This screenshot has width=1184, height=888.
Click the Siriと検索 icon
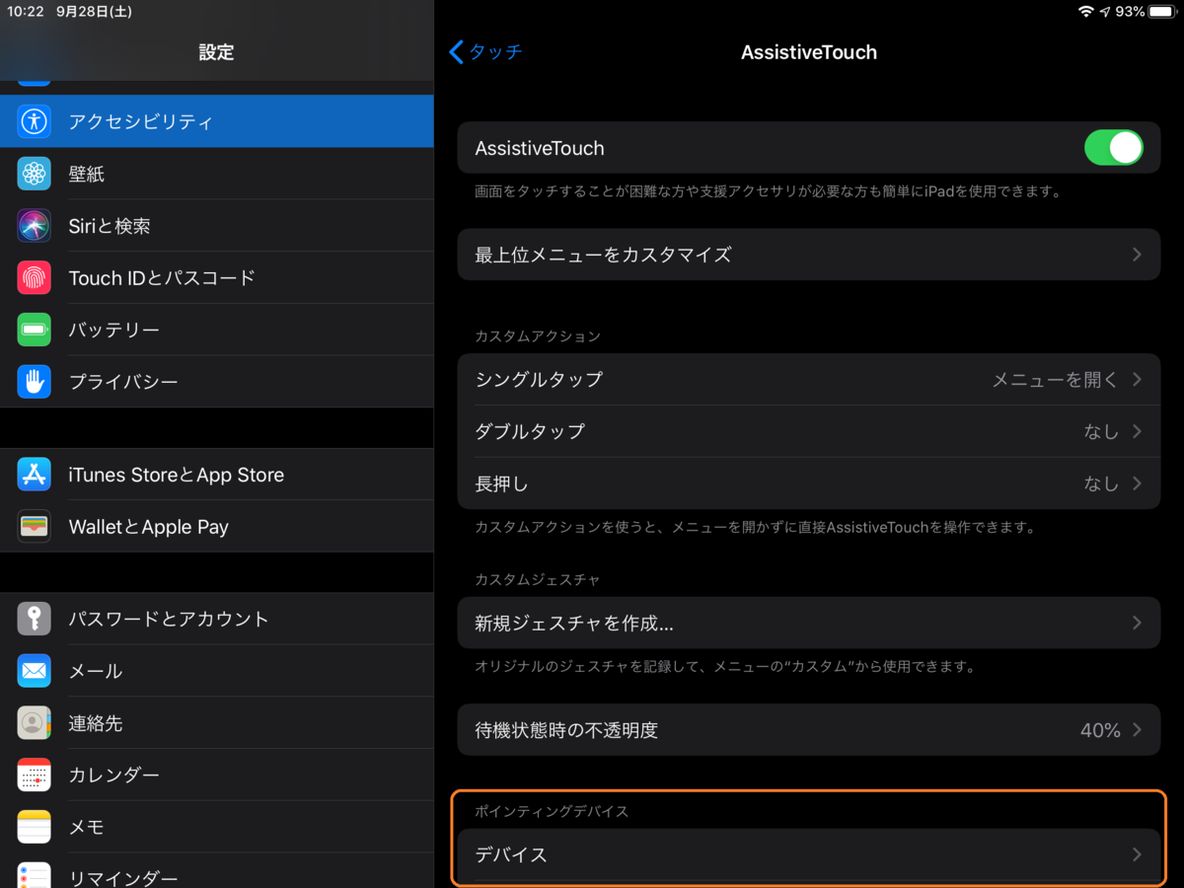35,225
